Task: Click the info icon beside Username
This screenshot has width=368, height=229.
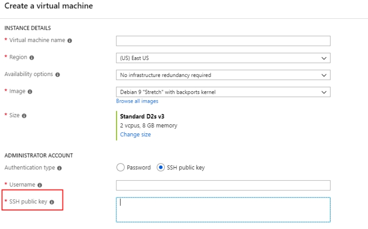Action: (x=40, y=185)
